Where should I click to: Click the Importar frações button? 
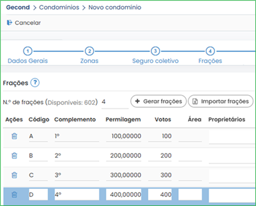pos(221,101)
